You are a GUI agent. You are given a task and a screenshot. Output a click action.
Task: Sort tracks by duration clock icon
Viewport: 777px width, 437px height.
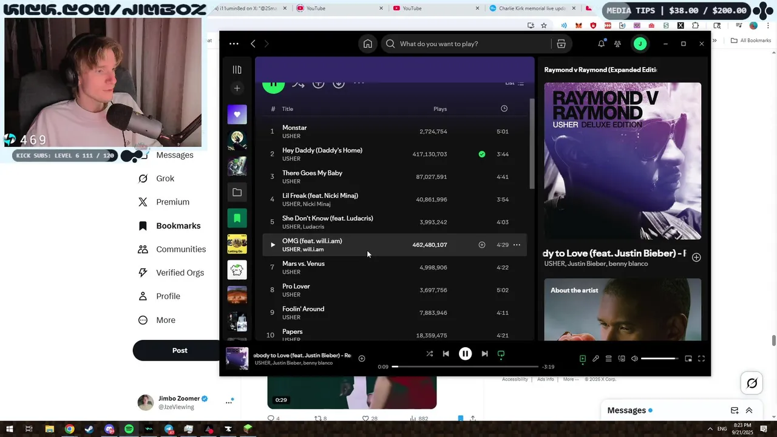coord(504,109)
